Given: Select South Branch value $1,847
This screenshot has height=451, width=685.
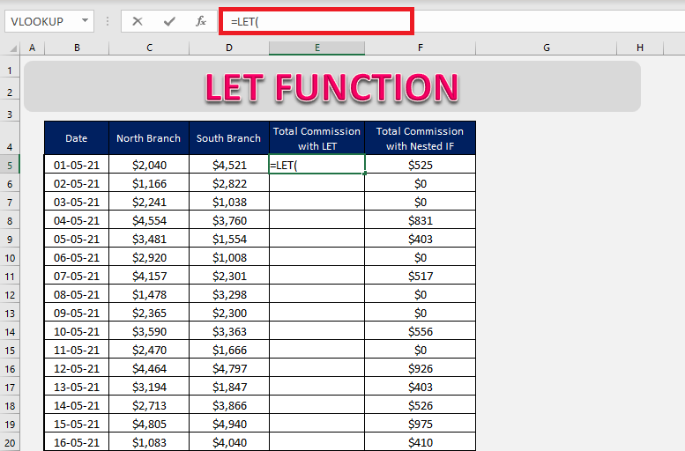Looking at the screenshot, I should point(229,387).
